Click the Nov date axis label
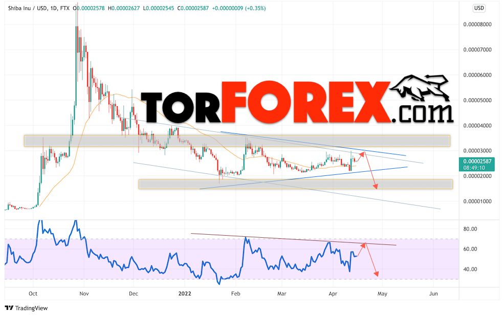Image resolution: width=504 pixels, height=316 pixels. coord(84,294)
